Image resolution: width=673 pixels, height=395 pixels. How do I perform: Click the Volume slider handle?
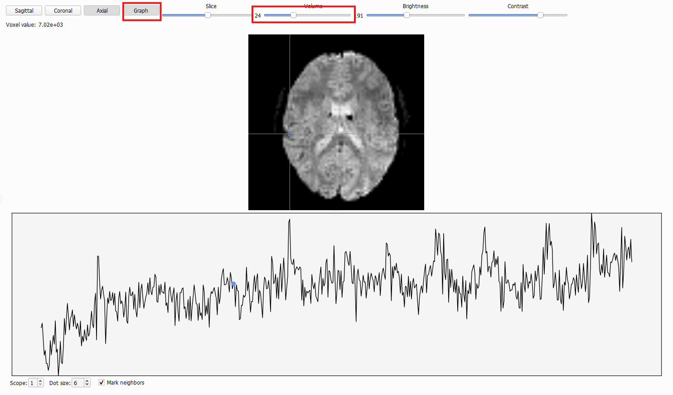293,15
